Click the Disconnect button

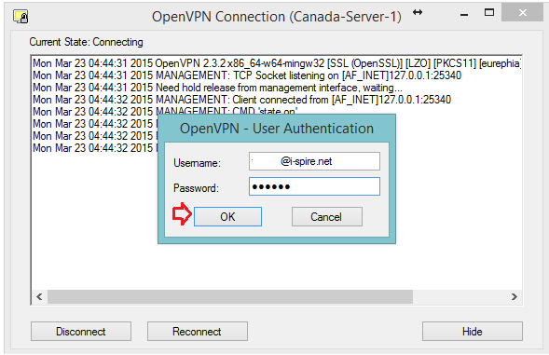coord(81,331)
